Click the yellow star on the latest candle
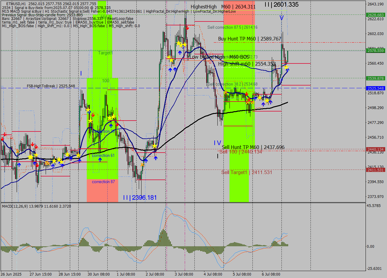387x278 pixels. click(x=286, y=67)
